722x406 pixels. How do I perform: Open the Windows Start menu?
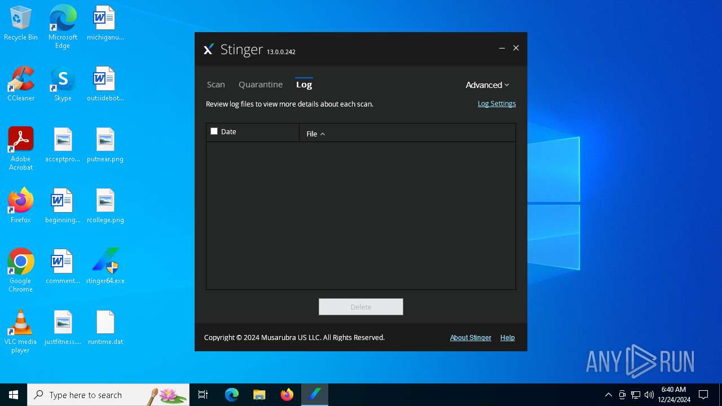click(x=14, y=395)
